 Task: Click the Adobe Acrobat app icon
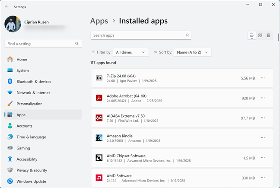[x=99, y=98]
